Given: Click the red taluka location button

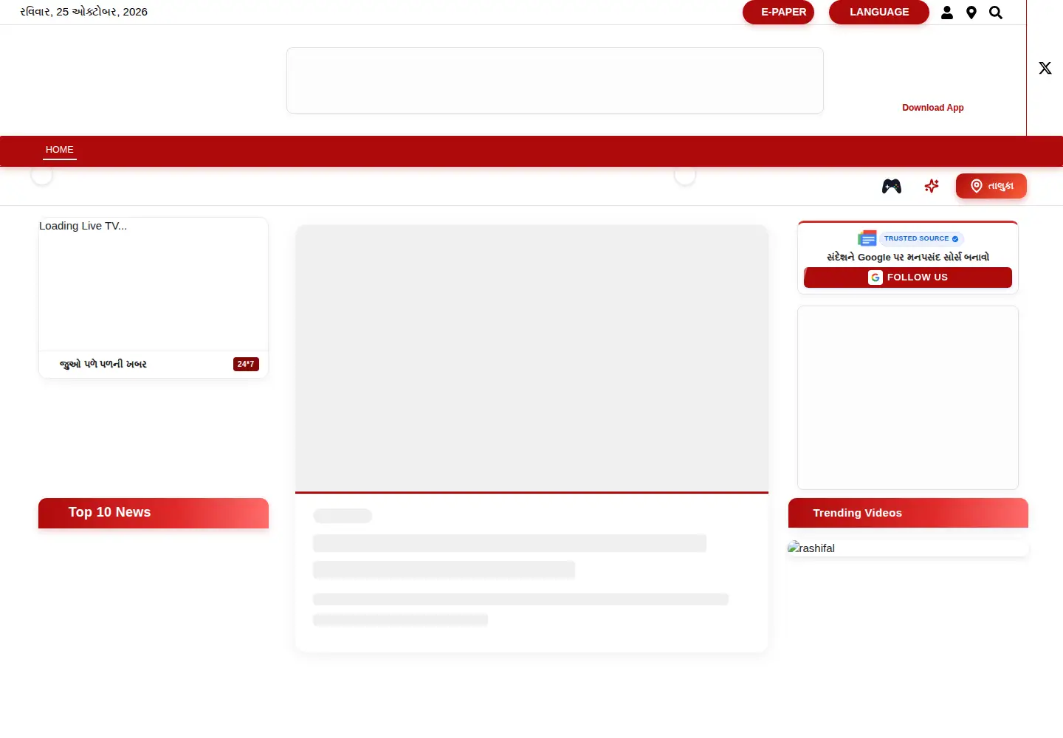Looking at the screenshot, I should point(991,186).
